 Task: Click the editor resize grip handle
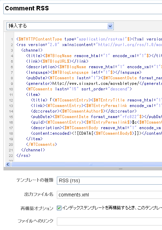click(x=121, y=169)
